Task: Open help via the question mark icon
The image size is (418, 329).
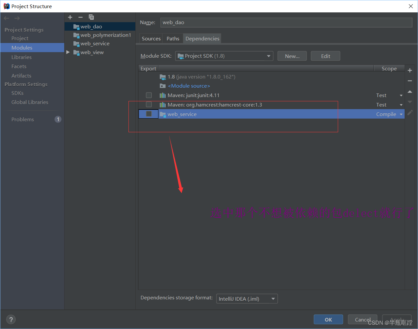Action: pos(11,319)
